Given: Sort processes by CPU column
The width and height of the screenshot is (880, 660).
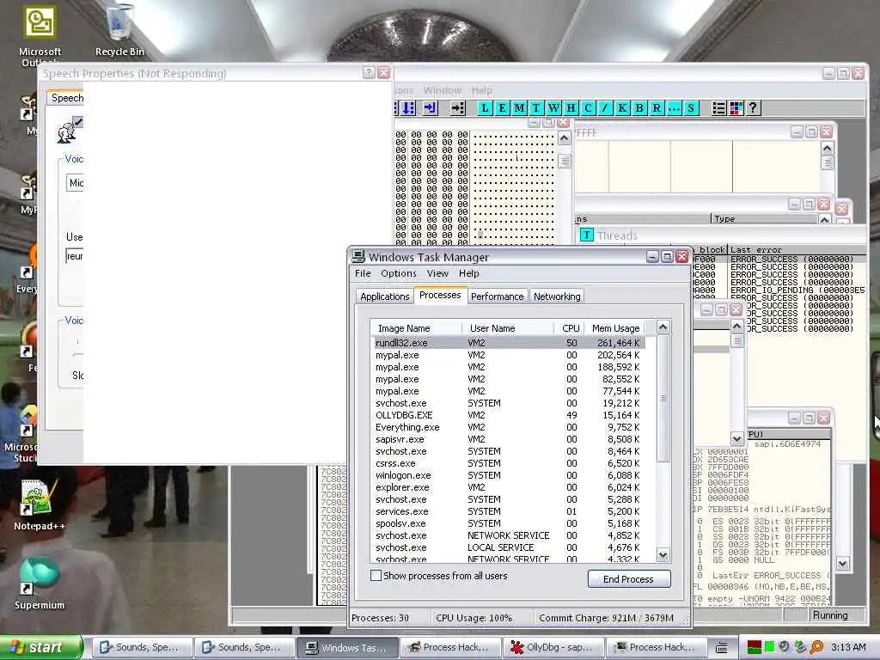Looking at the screenshot, I should click(x=571, y=328).
